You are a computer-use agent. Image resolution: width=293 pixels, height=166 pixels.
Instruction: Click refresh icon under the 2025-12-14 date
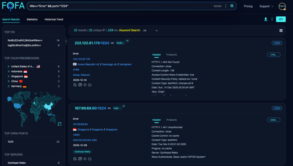coord(90,85)
